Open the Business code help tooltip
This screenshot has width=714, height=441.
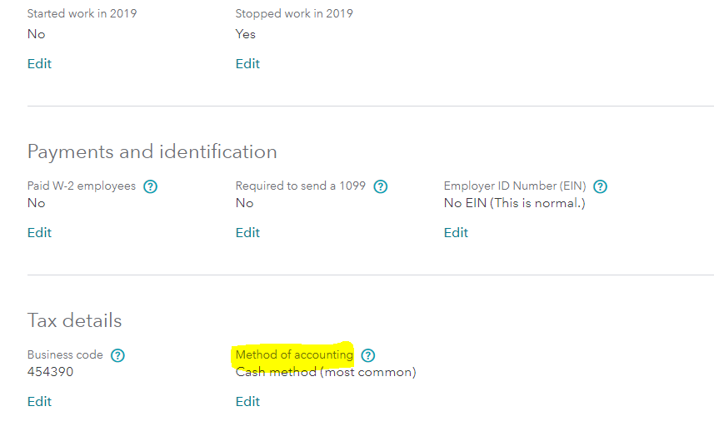(x=117, y=355)
